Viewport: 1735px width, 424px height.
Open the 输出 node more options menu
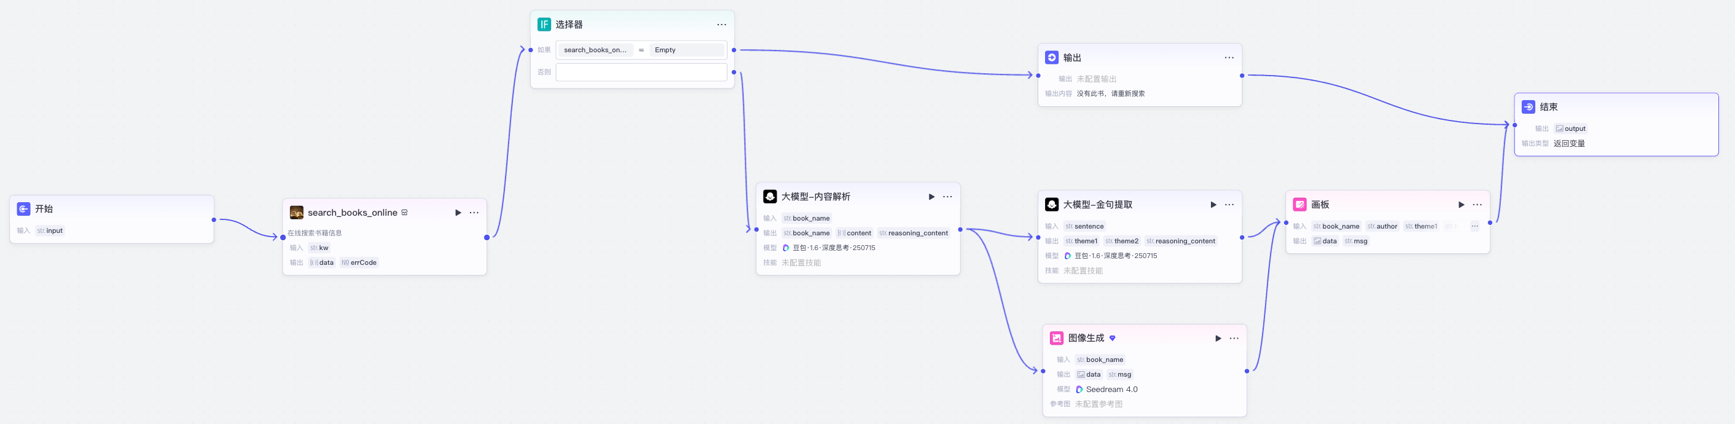(1229, 57)
